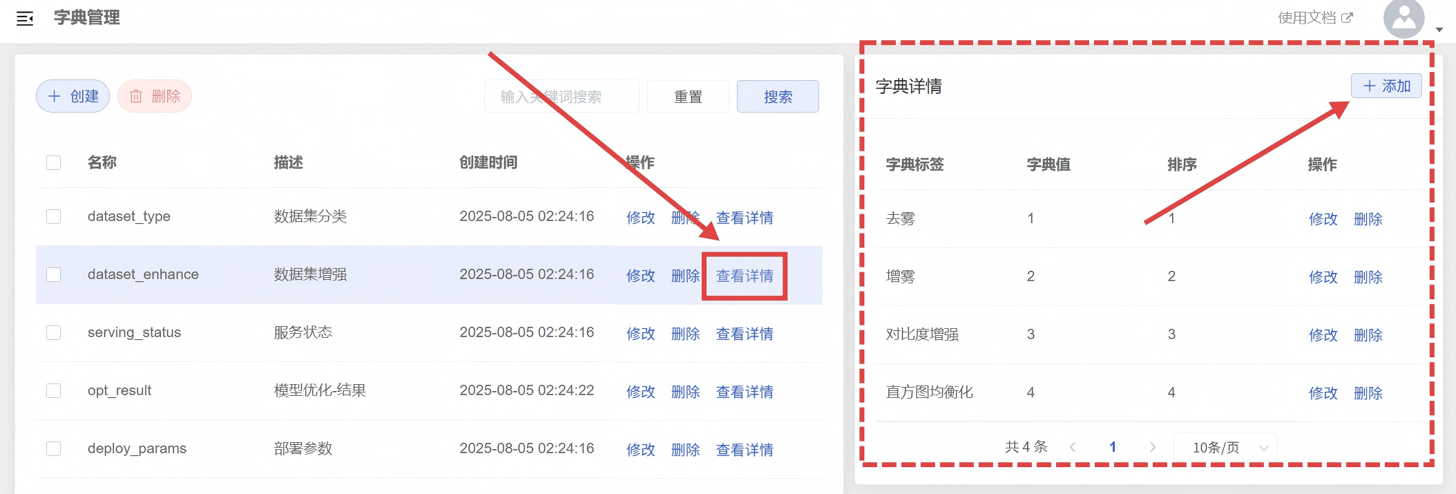View details for dataset_enhance row
The height and width of the screenshot is (494, 1456).
click(x=744, y=276)
